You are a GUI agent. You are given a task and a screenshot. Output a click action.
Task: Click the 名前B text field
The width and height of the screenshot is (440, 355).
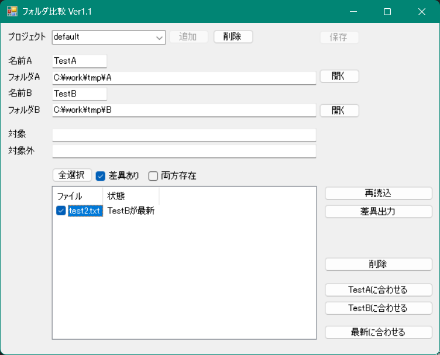79,94
